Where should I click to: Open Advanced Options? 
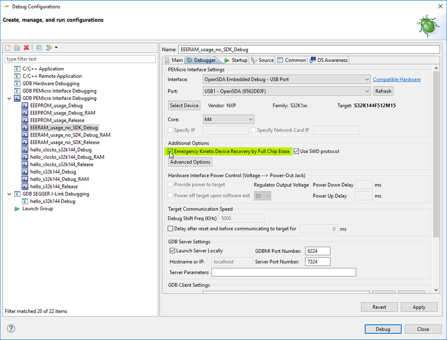click(x=190, y=162)
